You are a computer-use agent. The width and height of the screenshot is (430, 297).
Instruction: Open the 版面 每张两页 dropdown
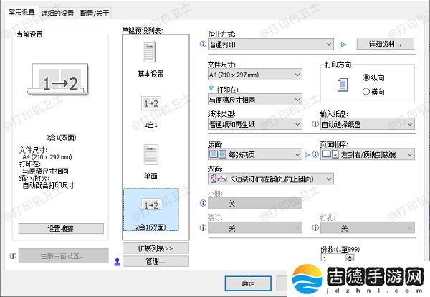(255, 154)
